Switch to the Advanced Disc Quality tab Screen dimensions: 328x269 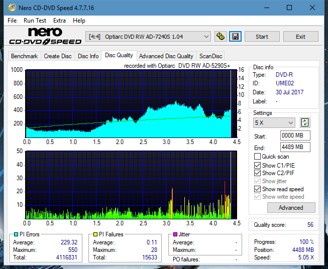click(166, 56)
